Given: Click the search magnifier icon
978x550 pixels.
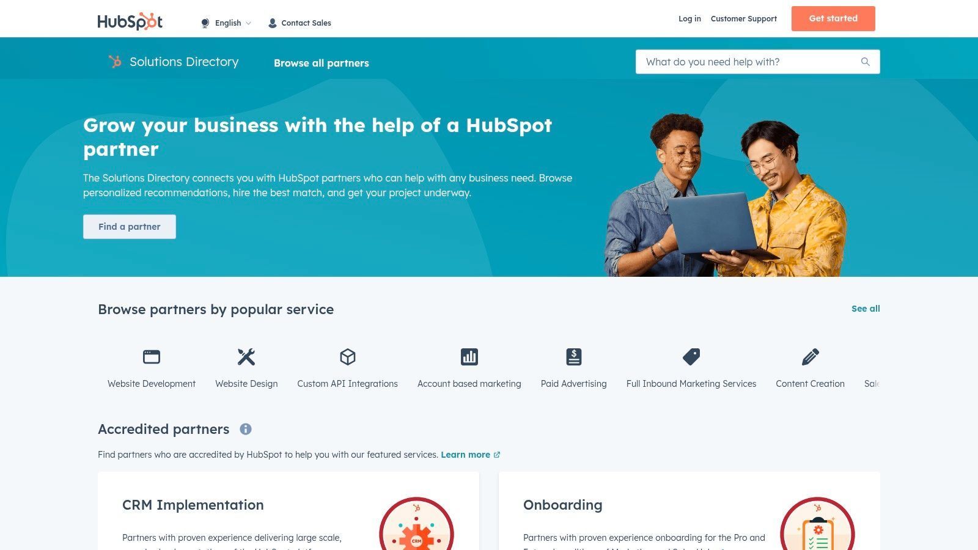Looking at the screenshot, I should [x=865, y=62].
